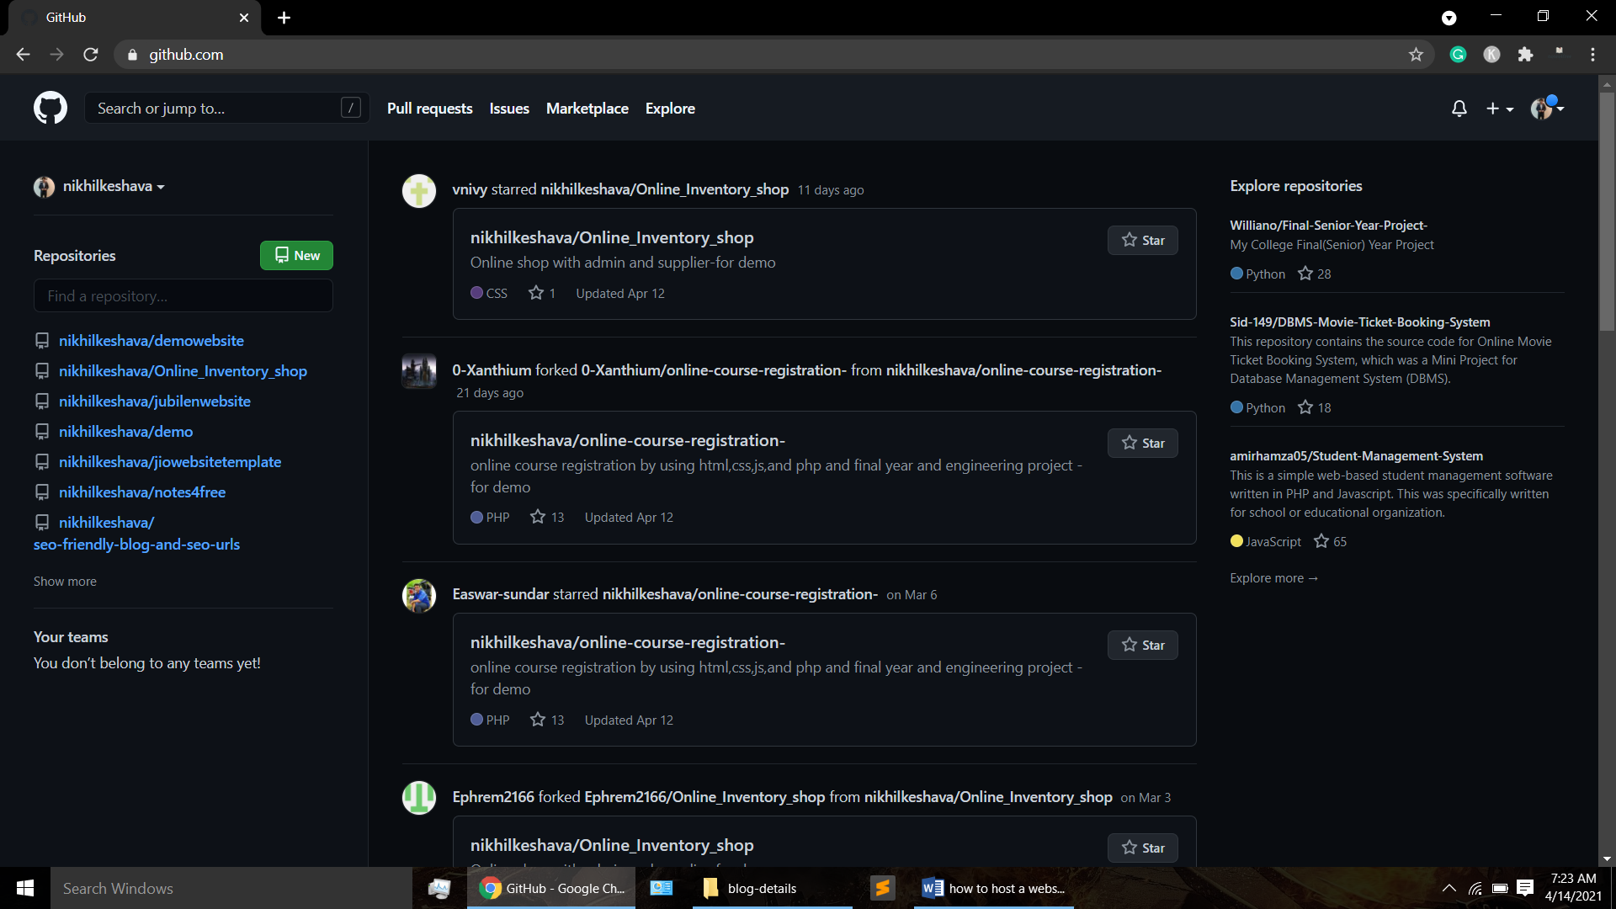The width and height of the screenshot is (1616, 909).
Task: Open the Chrome extensions puzzle icon
Action: pyautogui.click(x=1525, y=55)
